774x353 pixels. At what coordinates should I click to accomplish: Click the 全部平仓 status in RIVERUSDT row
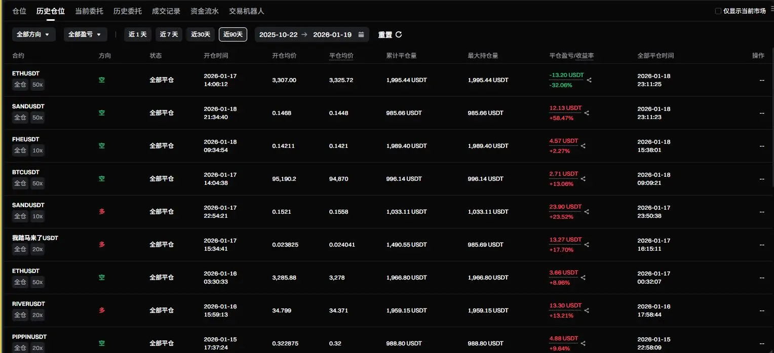pyautogui.click(x=162, y=310)
